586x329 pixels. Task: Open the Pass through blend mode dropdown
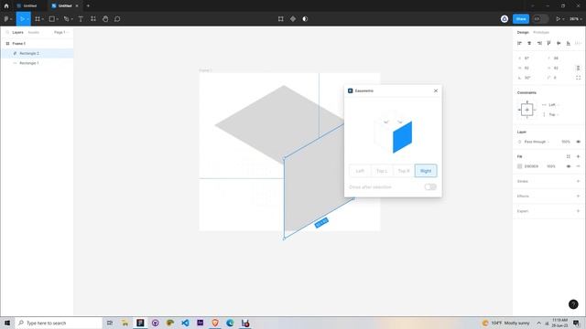(x=537, y=142)
